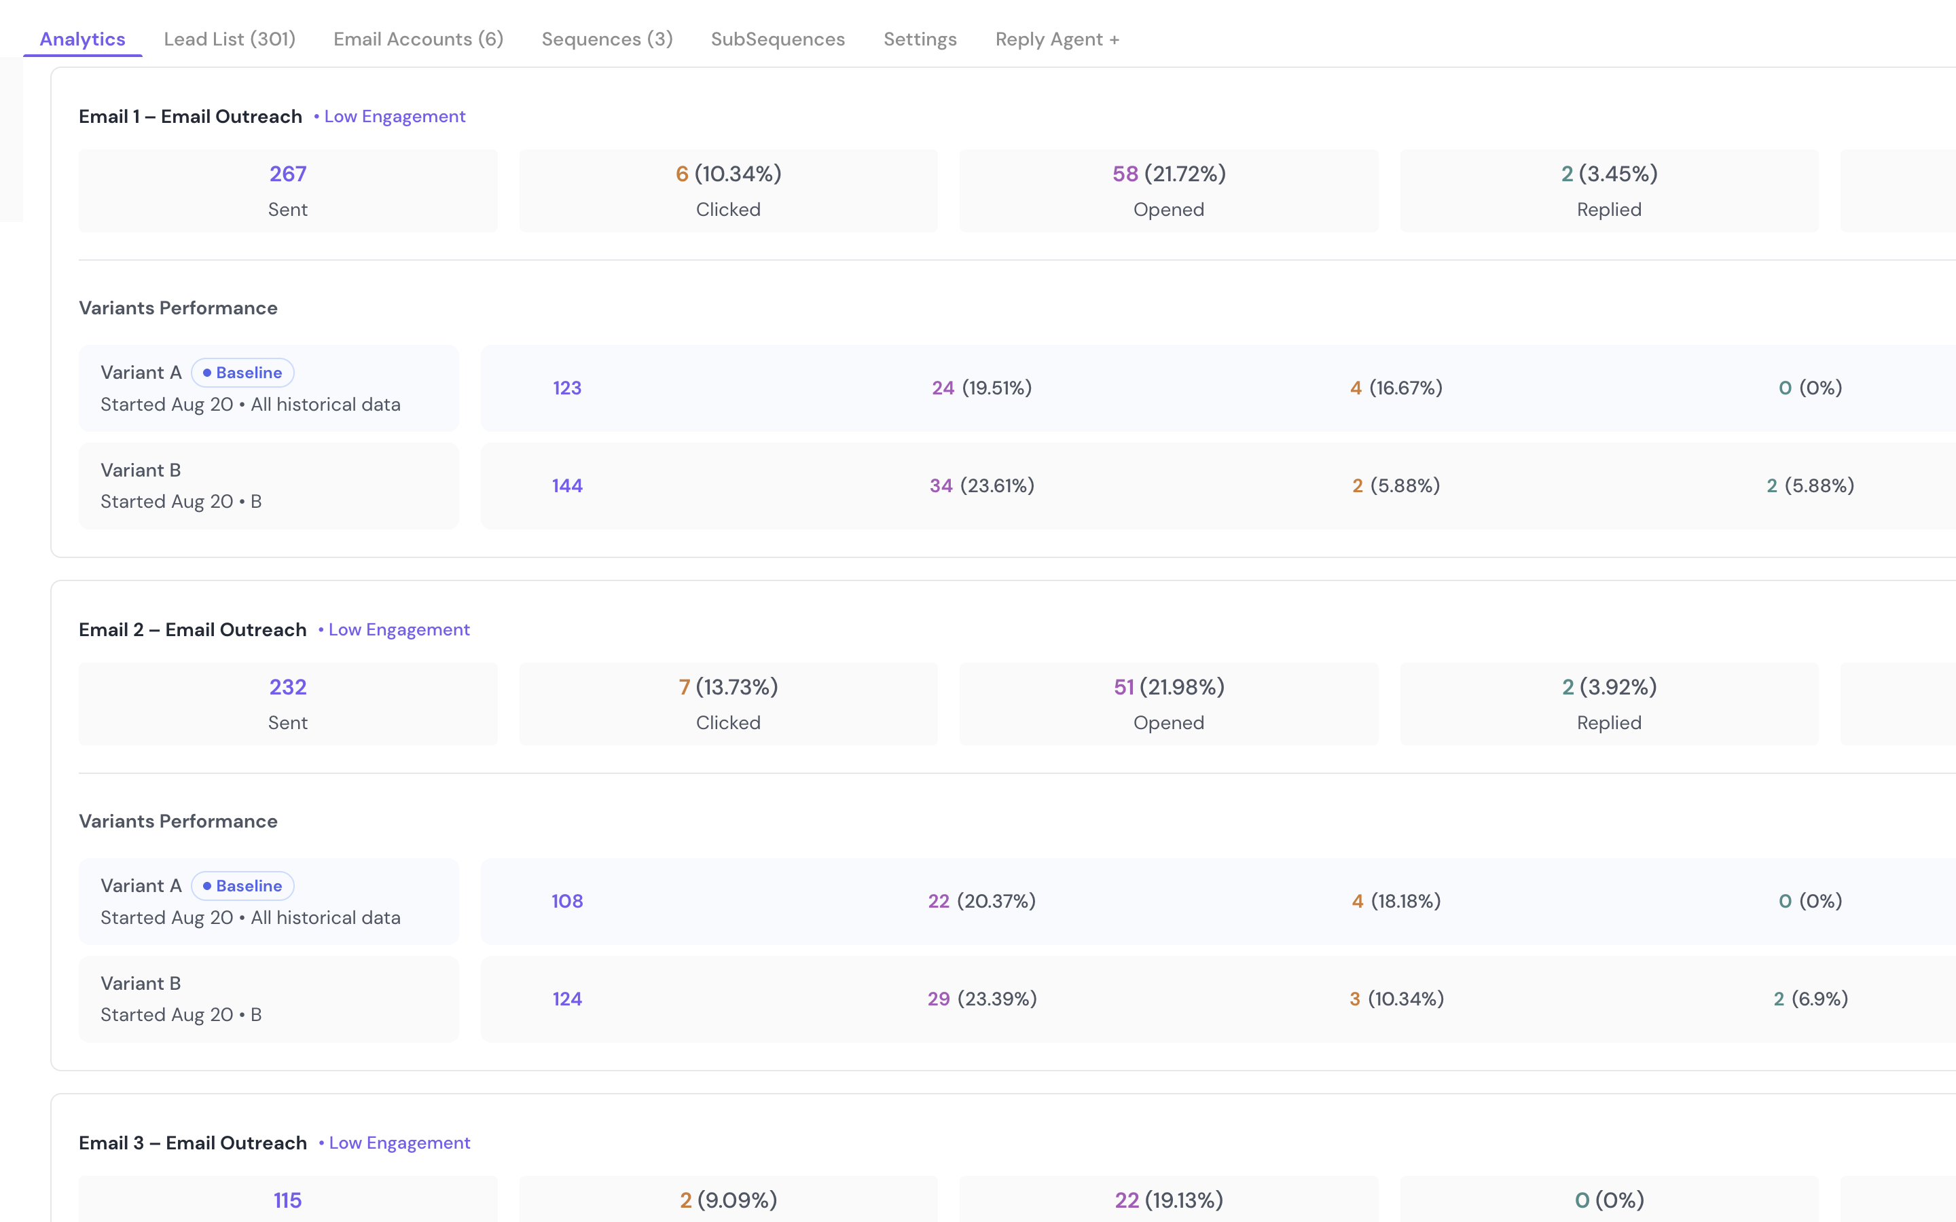
Task: Go to the Sequences (3) tab
Action: 607,39
